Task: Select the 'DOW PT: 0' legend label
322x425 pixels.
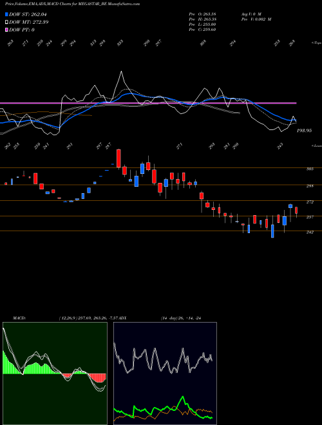Action: (22, 30)
